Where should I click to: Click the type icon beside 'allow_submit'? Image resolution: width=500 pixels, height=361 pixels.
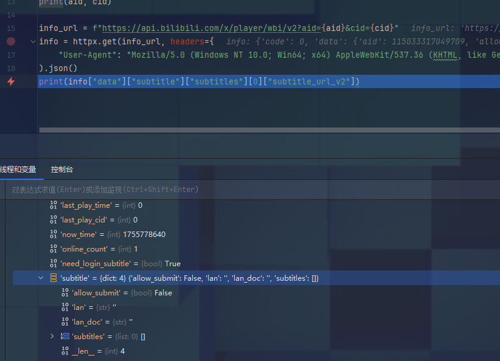tap(65, 293)
